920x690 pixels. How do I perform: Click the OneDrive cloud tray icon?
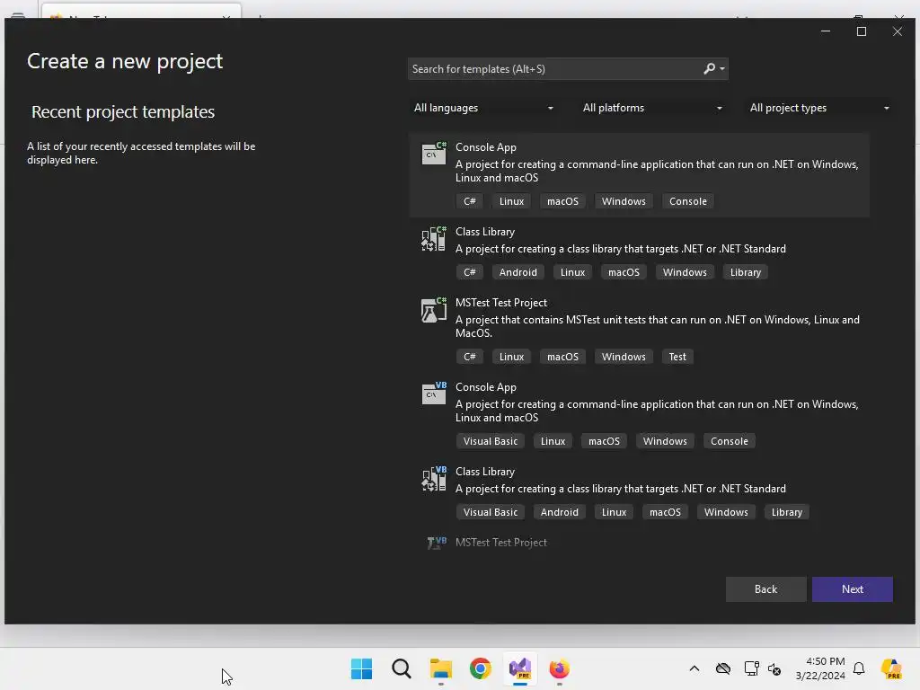(723, 668)
